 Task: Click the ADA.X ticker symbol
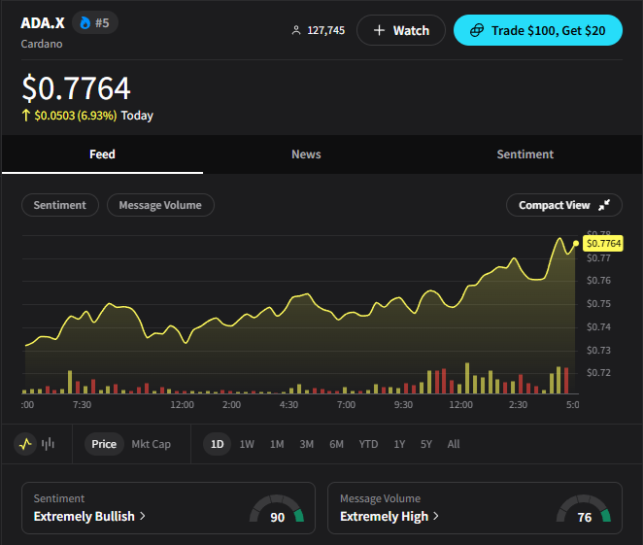point(43,22)
